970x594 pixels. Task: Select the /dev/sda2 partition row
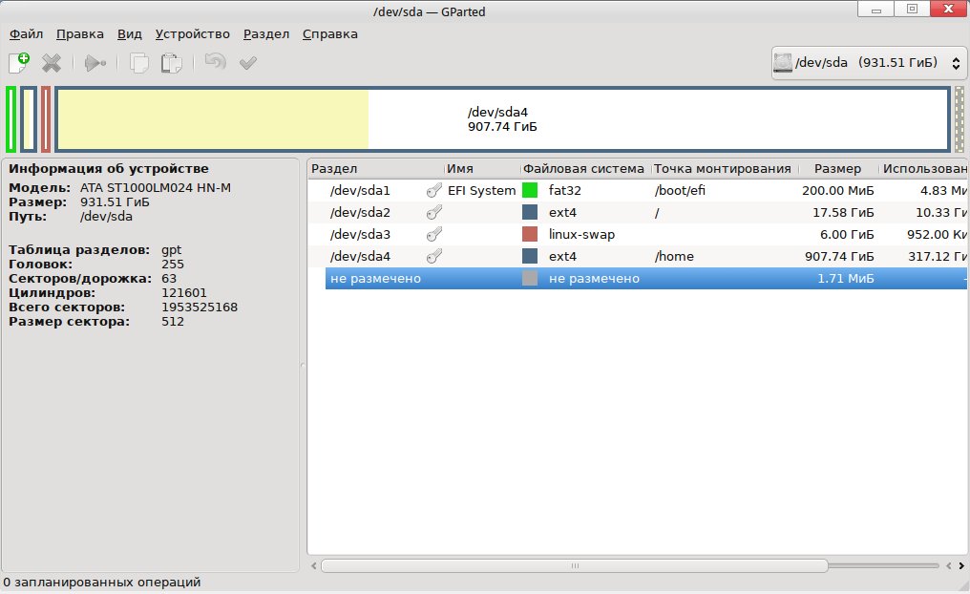click(x=638, y=212)
